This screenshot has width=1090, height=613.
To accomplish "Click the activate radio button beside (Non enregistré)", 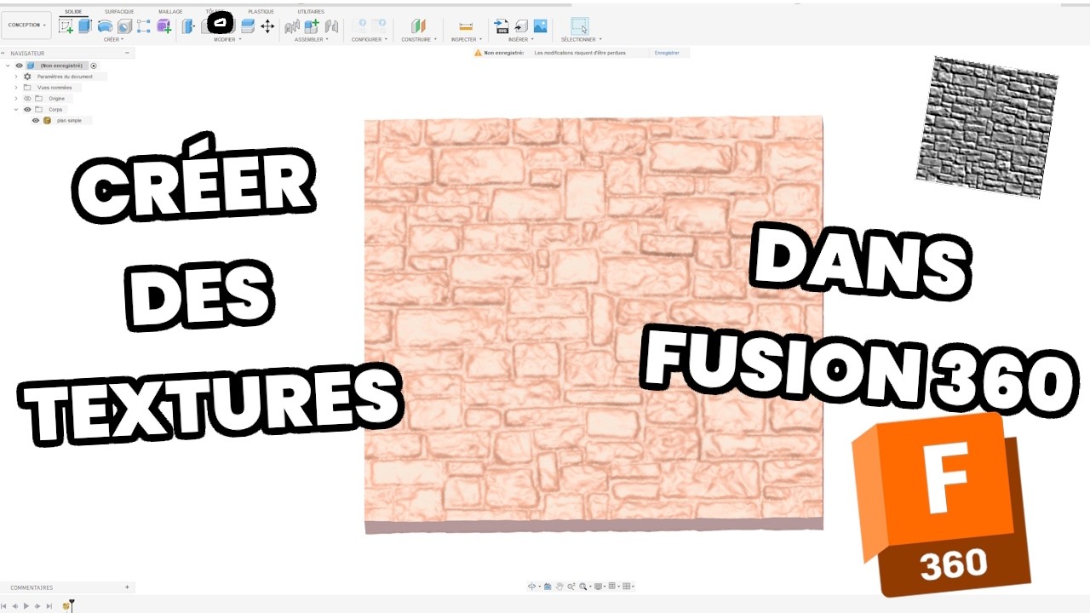I will point(94,66).
